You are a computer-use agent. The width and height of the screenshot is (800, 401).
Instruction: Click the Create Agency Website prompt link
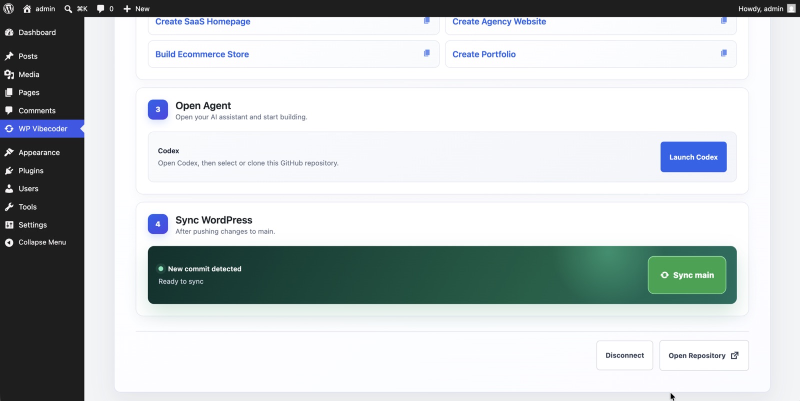499,21
